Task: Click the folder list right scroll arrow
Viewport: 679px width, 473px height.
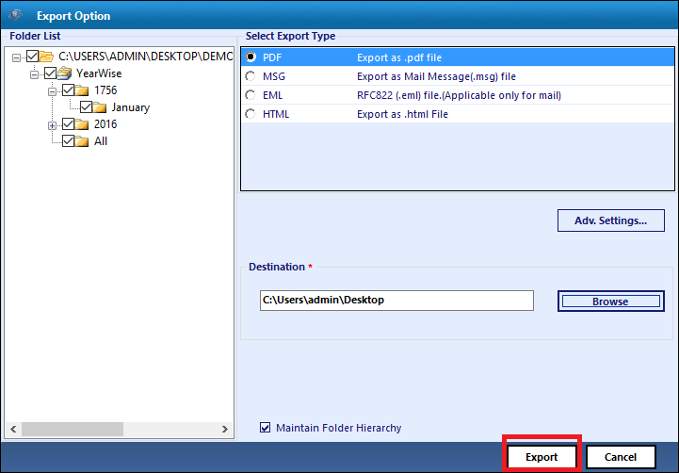Action: pos(225,429)
